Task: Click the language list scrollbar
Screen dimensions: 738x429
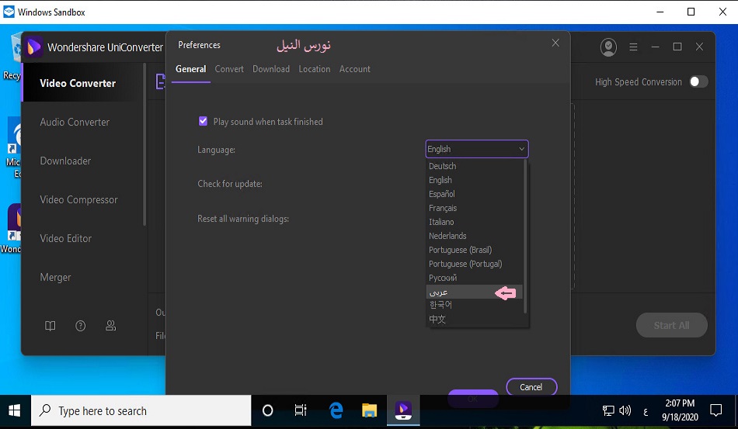Action: [x=526, y=233]
